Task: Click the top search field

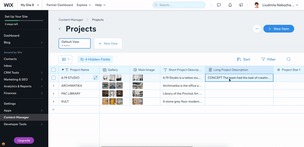Action: click(x=179, y=5)
